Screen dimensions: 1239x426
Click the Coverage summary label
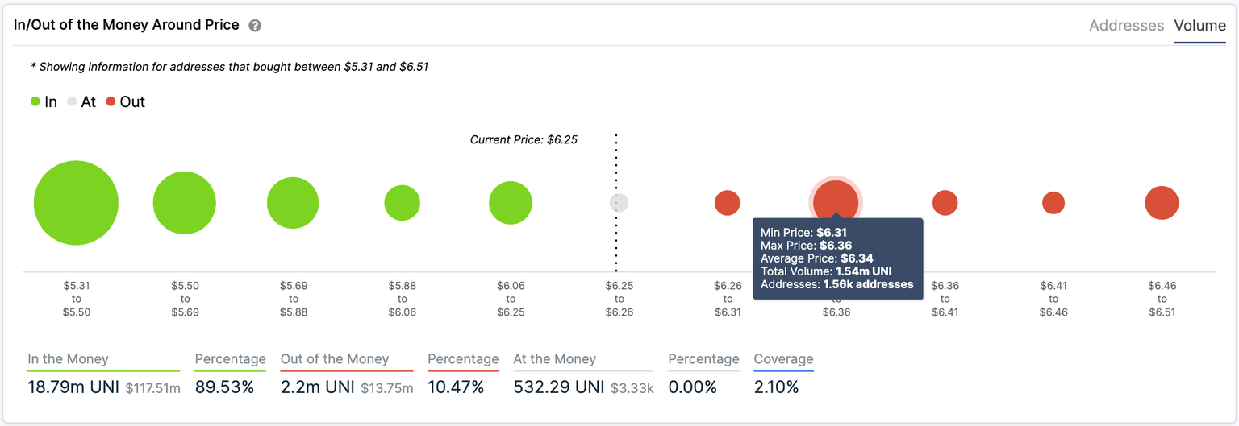tap(783, 359)
